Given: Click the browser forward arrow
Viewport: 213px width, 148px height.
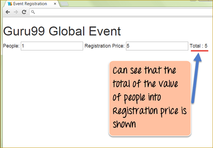Looking at the screenshot, I should [16, 12].
